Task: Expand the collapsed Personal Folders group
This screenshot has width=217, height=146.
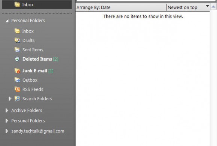Action: coord(7,121)
